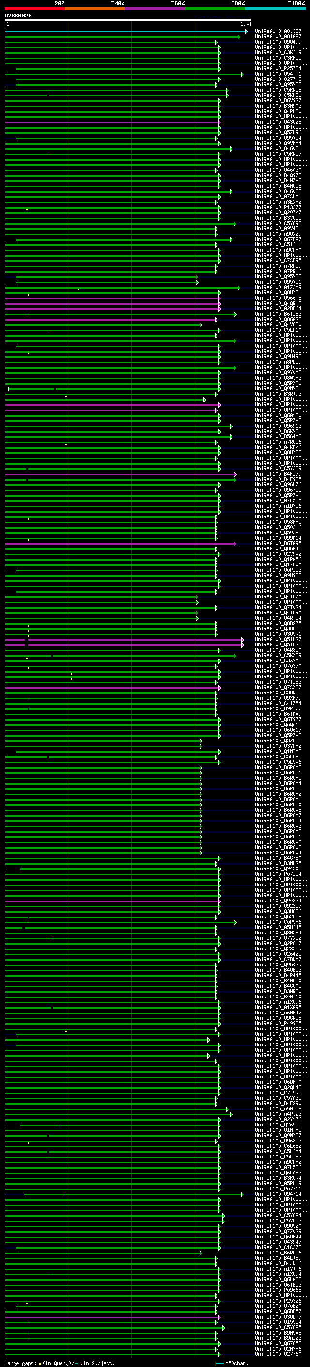This screenshot has width=310, height=1367.
Task: Open hit UniRef100_Q207K7
Action: click(x=278, y=213)
